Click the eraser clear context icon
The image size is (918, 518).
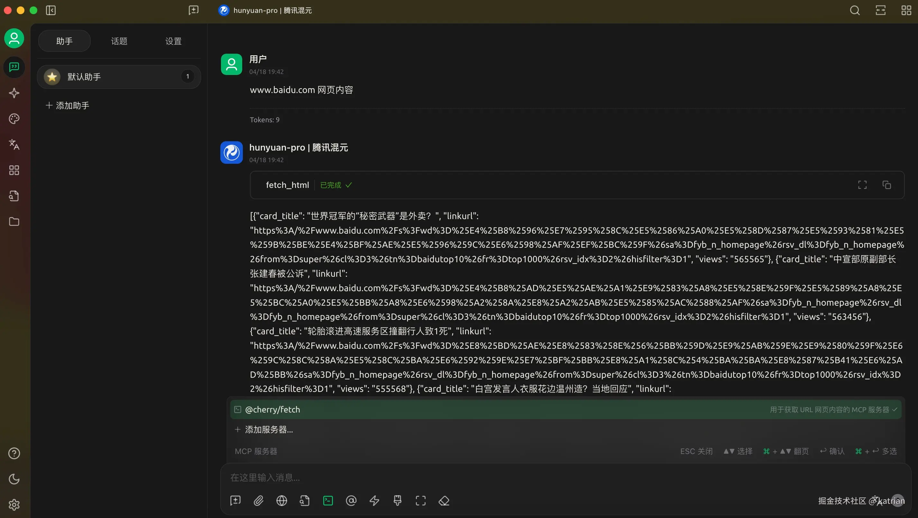444,501
